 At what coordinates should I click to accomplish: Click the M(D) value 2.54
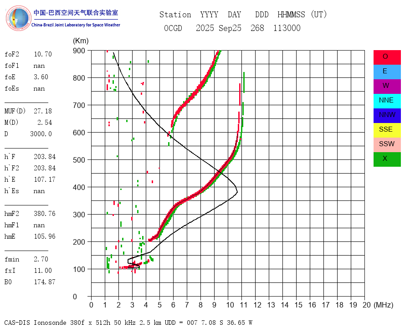click(45, 123)
